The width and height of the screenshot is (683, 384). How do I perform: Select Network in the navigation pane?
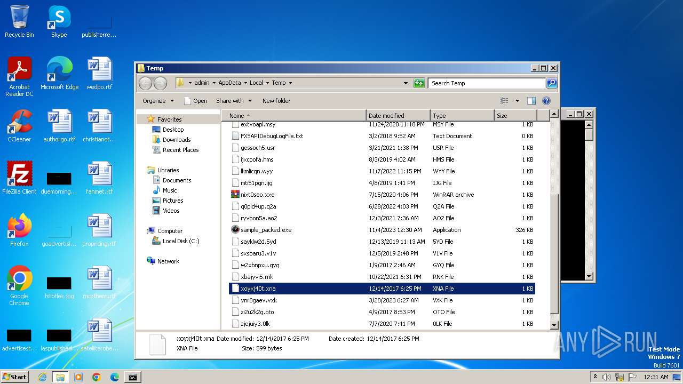pyautogui.click(x=168, y=261)
